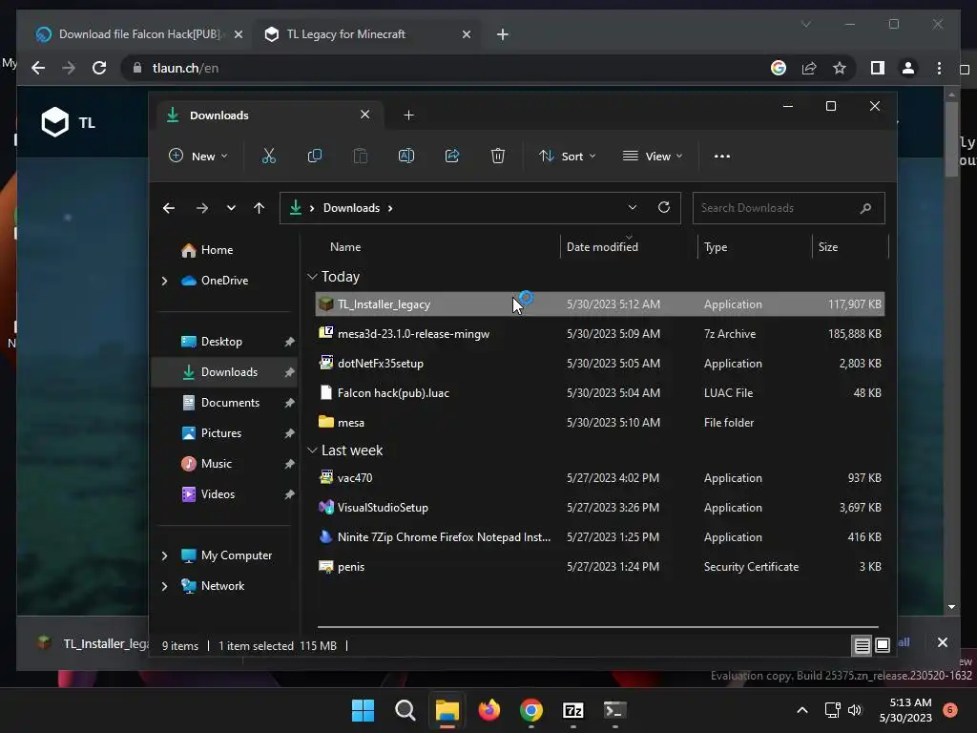Open Chrome three-dot menu

pos(939,68)
